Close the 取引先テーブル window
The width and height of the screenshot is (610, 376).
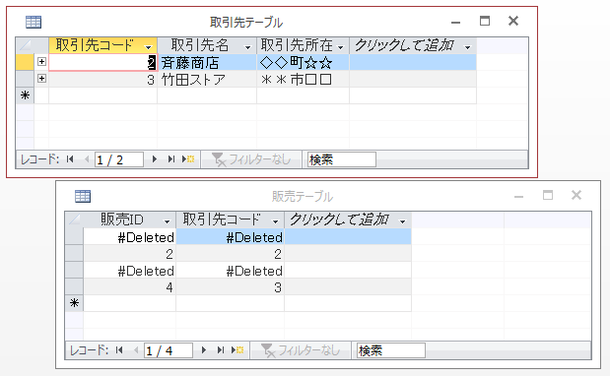tap(513, 21)
